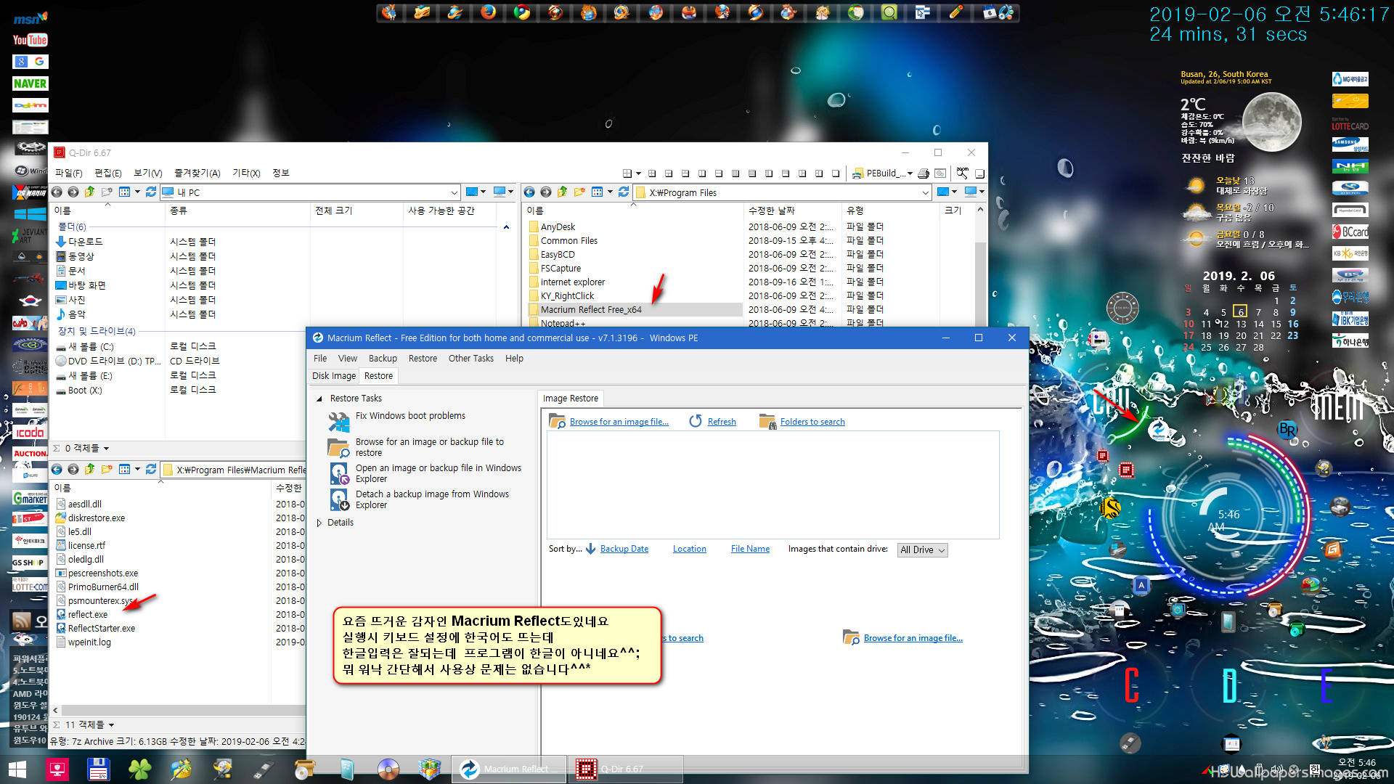Click the pencil icon in top dock
This screenshot has height=784, width=1394.
pyautogui.click(x=956, y=12)
